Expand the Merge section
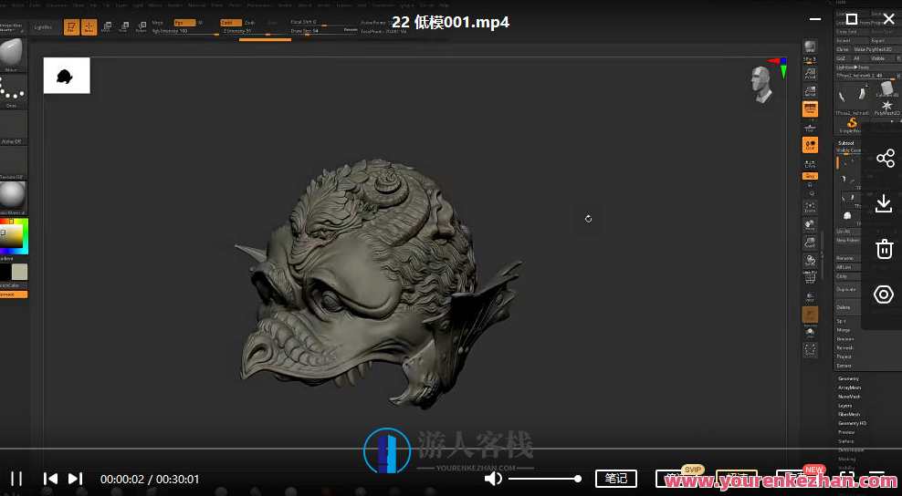 [x=844, y=330]
